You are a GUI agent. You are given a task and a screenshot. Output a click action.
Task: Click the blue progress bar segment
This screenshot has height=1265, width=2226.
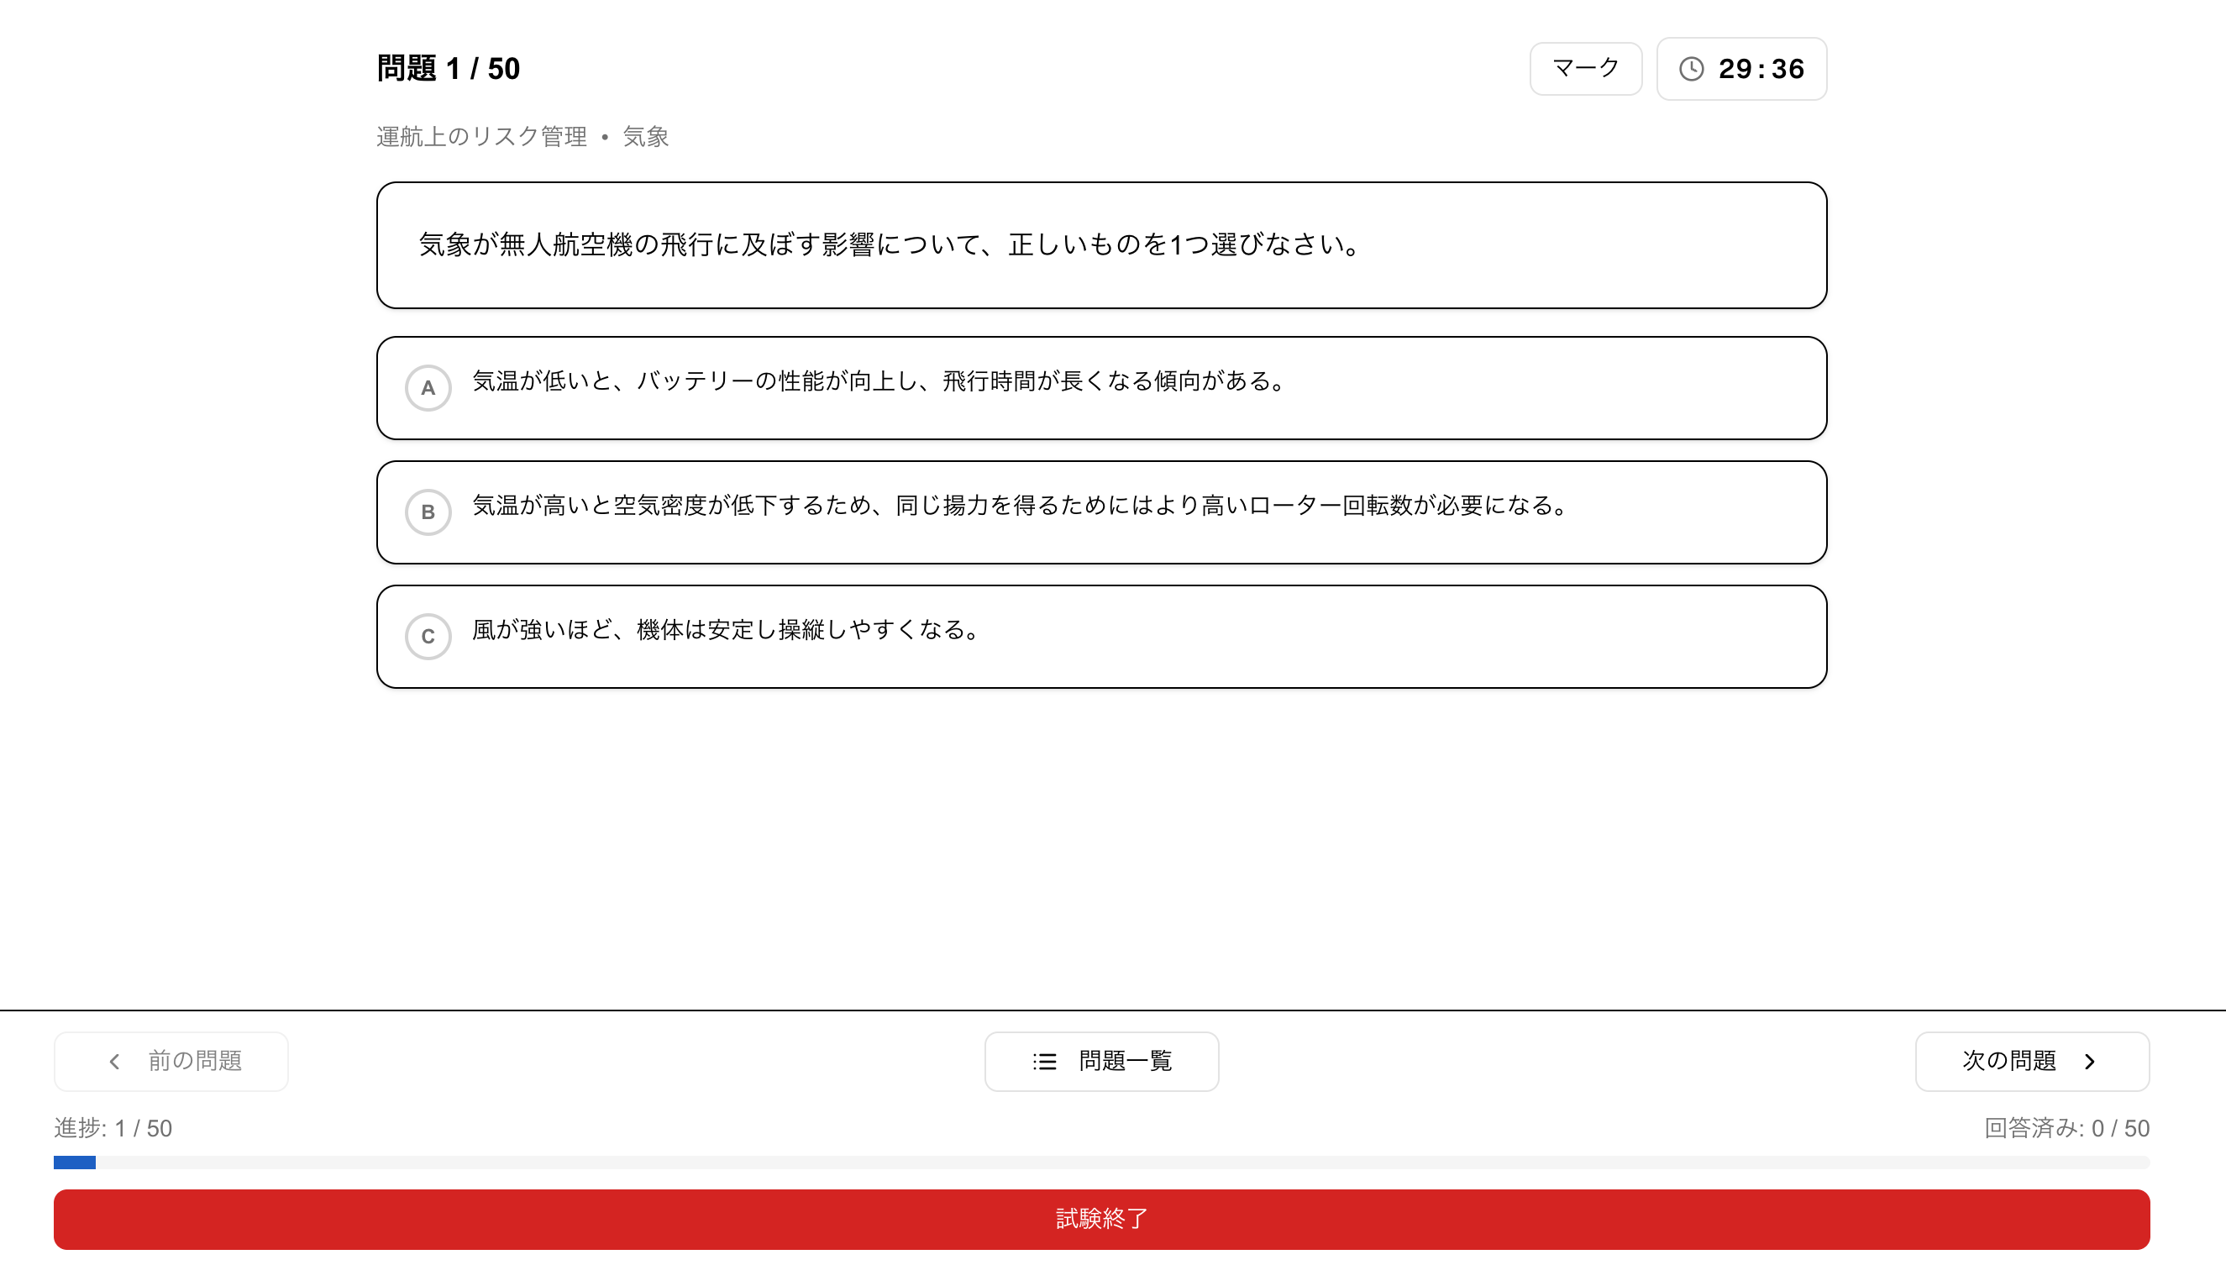coord(75,1163)
